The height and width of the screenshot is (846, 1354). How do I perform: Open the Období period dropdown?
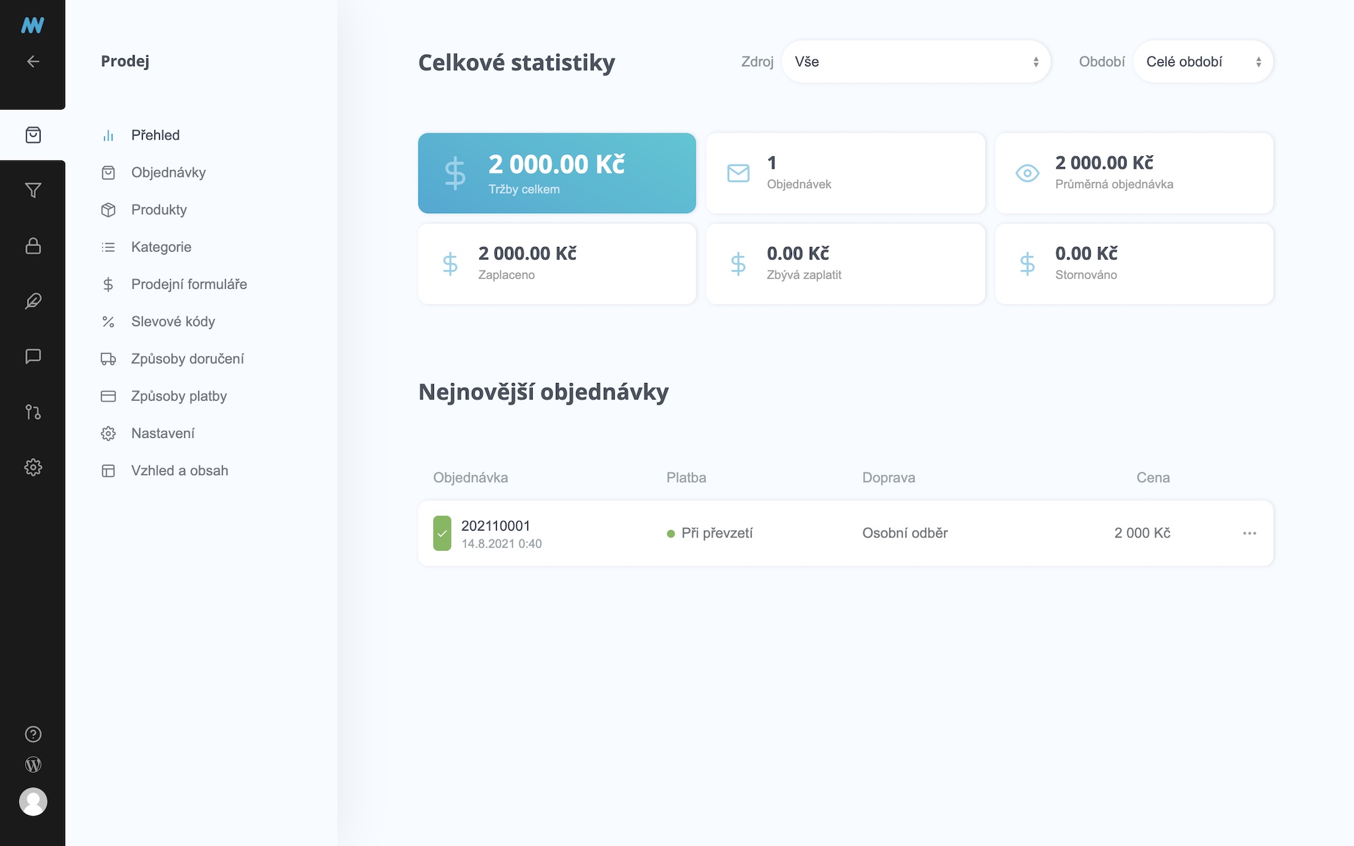pyautogui.click(x=1202, y=62)
